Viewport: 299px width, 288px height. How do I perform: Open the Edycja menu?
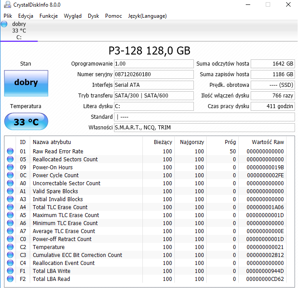26,16
